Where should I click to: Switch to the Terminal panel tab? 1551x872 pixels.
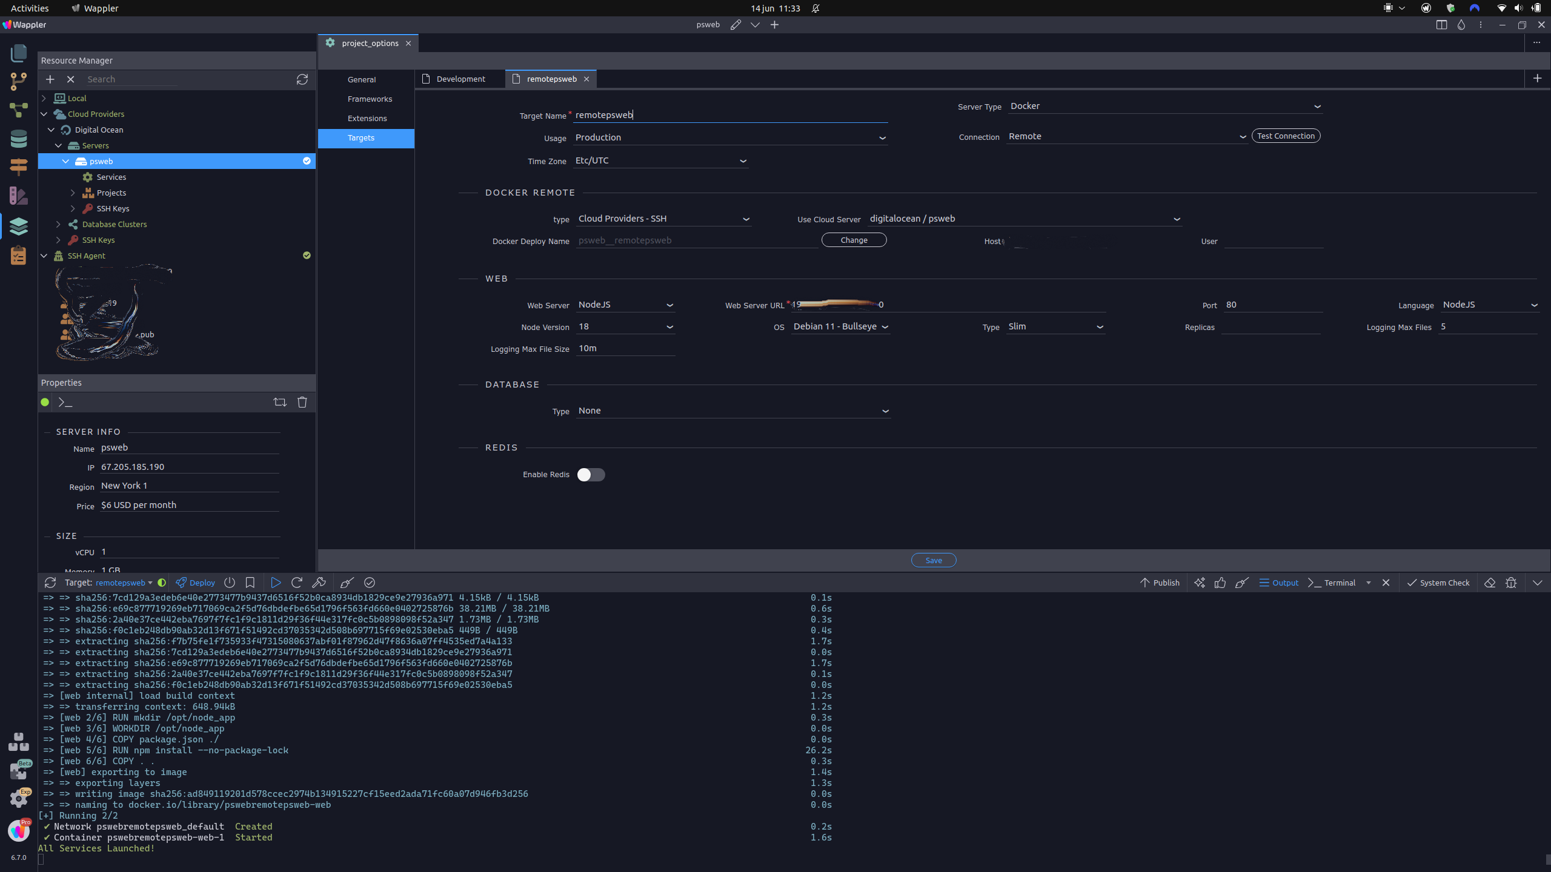(x=1332, y=583)
